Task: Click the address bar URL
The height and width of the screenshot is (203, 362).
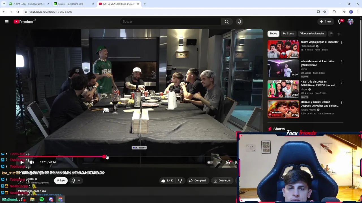Action: (x=51, y=12)
